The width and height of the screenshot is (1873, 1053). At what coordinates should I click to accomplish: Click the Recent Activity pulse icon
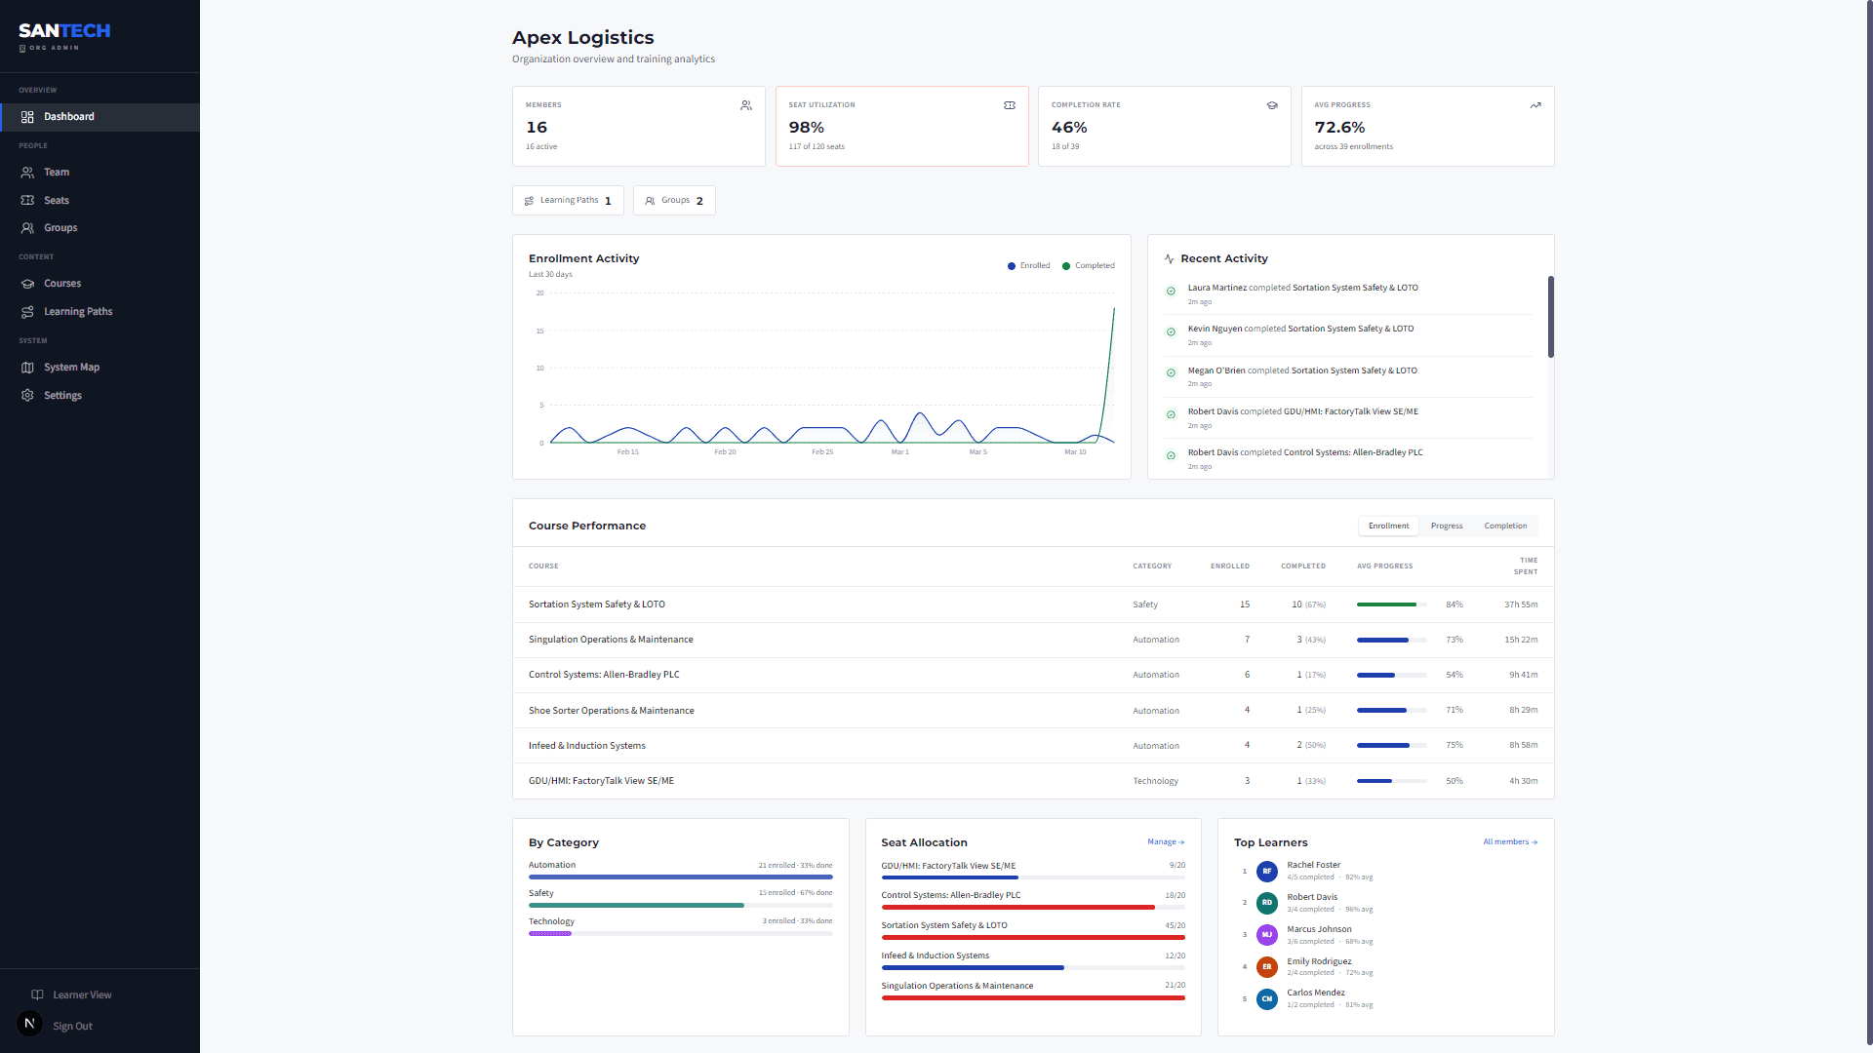click(1170, 259)
